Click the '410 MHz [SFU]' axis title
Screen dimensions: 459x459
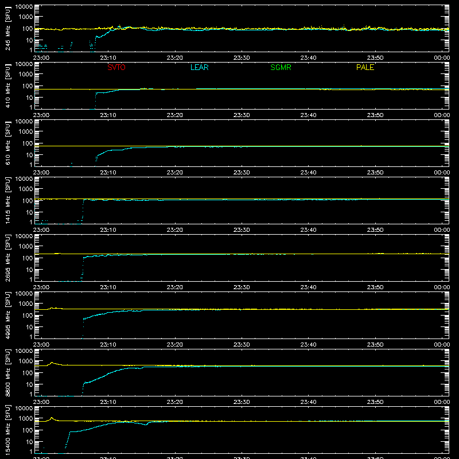click(8, 86)
